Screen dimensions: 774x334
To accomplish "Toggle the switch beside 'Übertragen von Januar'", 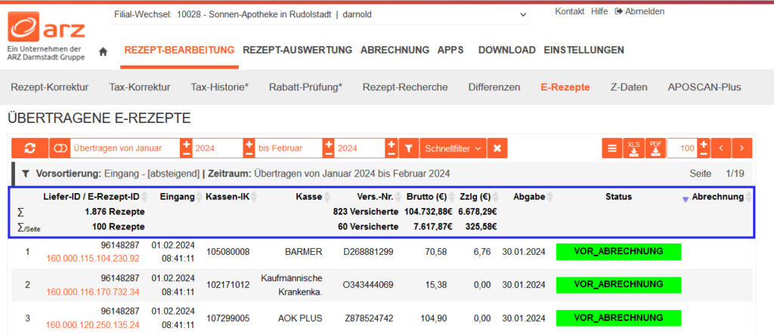I will (59, 149).
